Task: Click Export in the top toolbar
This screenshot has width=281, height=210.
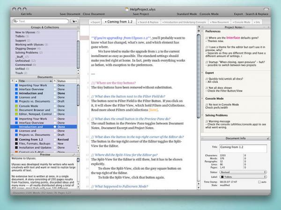Action: point(238,14)
